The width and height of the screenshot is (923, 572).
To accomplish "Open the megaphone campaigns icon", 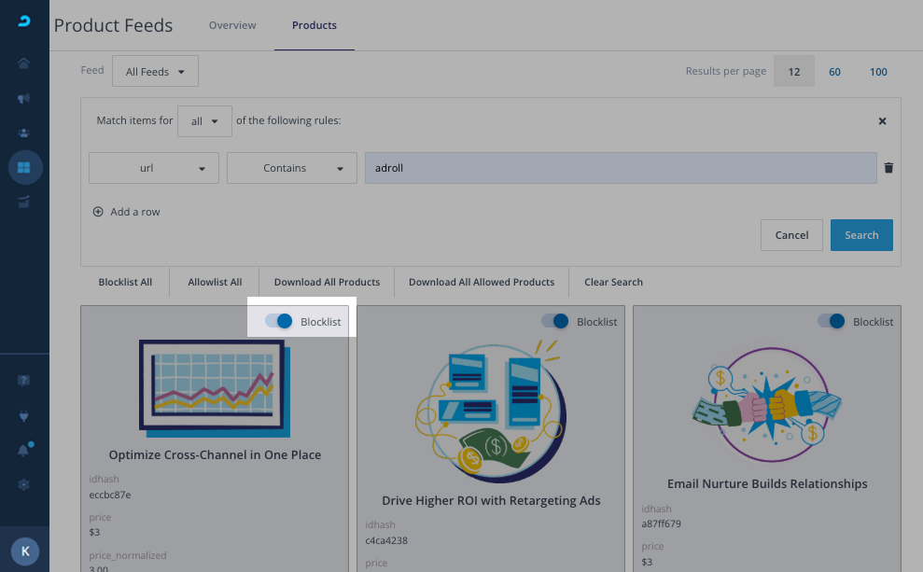I will point(24,98).
